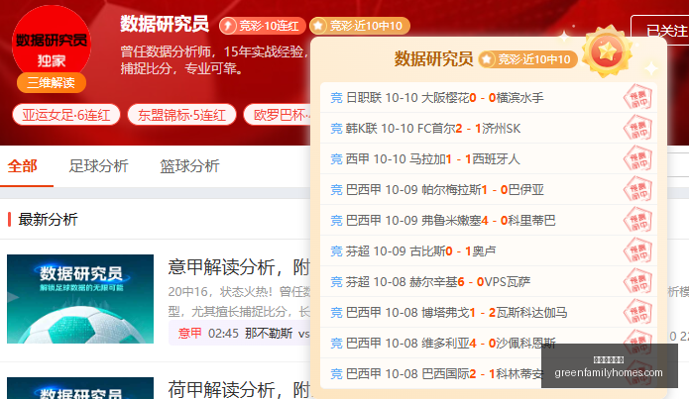
Task: Click the stamp icon on 大阪樱花 row
Action: tap(638, 97)
